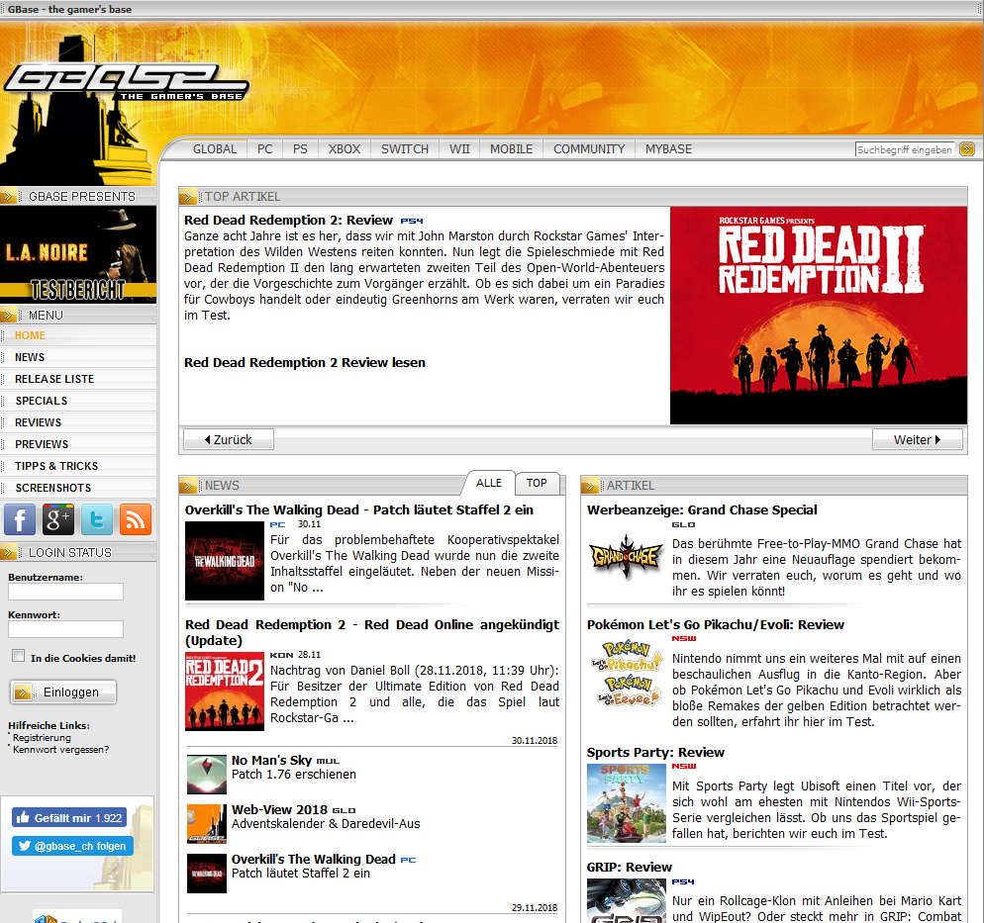Screen dimensions: 984x923
Task: Tick the 'In die Cookies damit!' checkbox
Action: (18, 656)
